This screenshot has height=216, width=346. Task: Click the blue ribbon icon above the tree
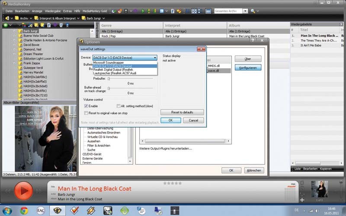(67, 25)
